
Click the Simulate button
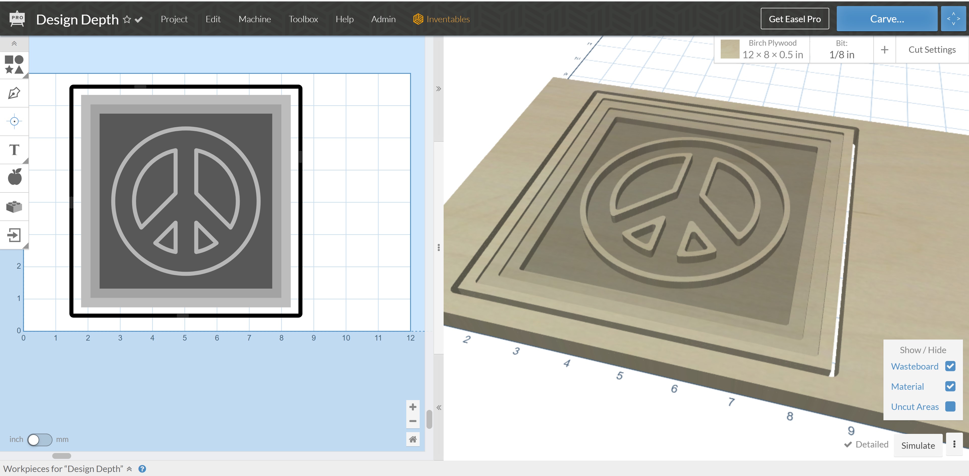pyautogui.click(x=918, y=445)
